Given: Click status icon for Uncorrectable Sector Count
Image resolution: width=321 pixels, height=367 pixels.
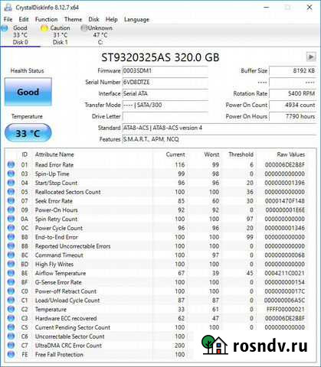Looking at the screenshot, I should pos(11,336).
